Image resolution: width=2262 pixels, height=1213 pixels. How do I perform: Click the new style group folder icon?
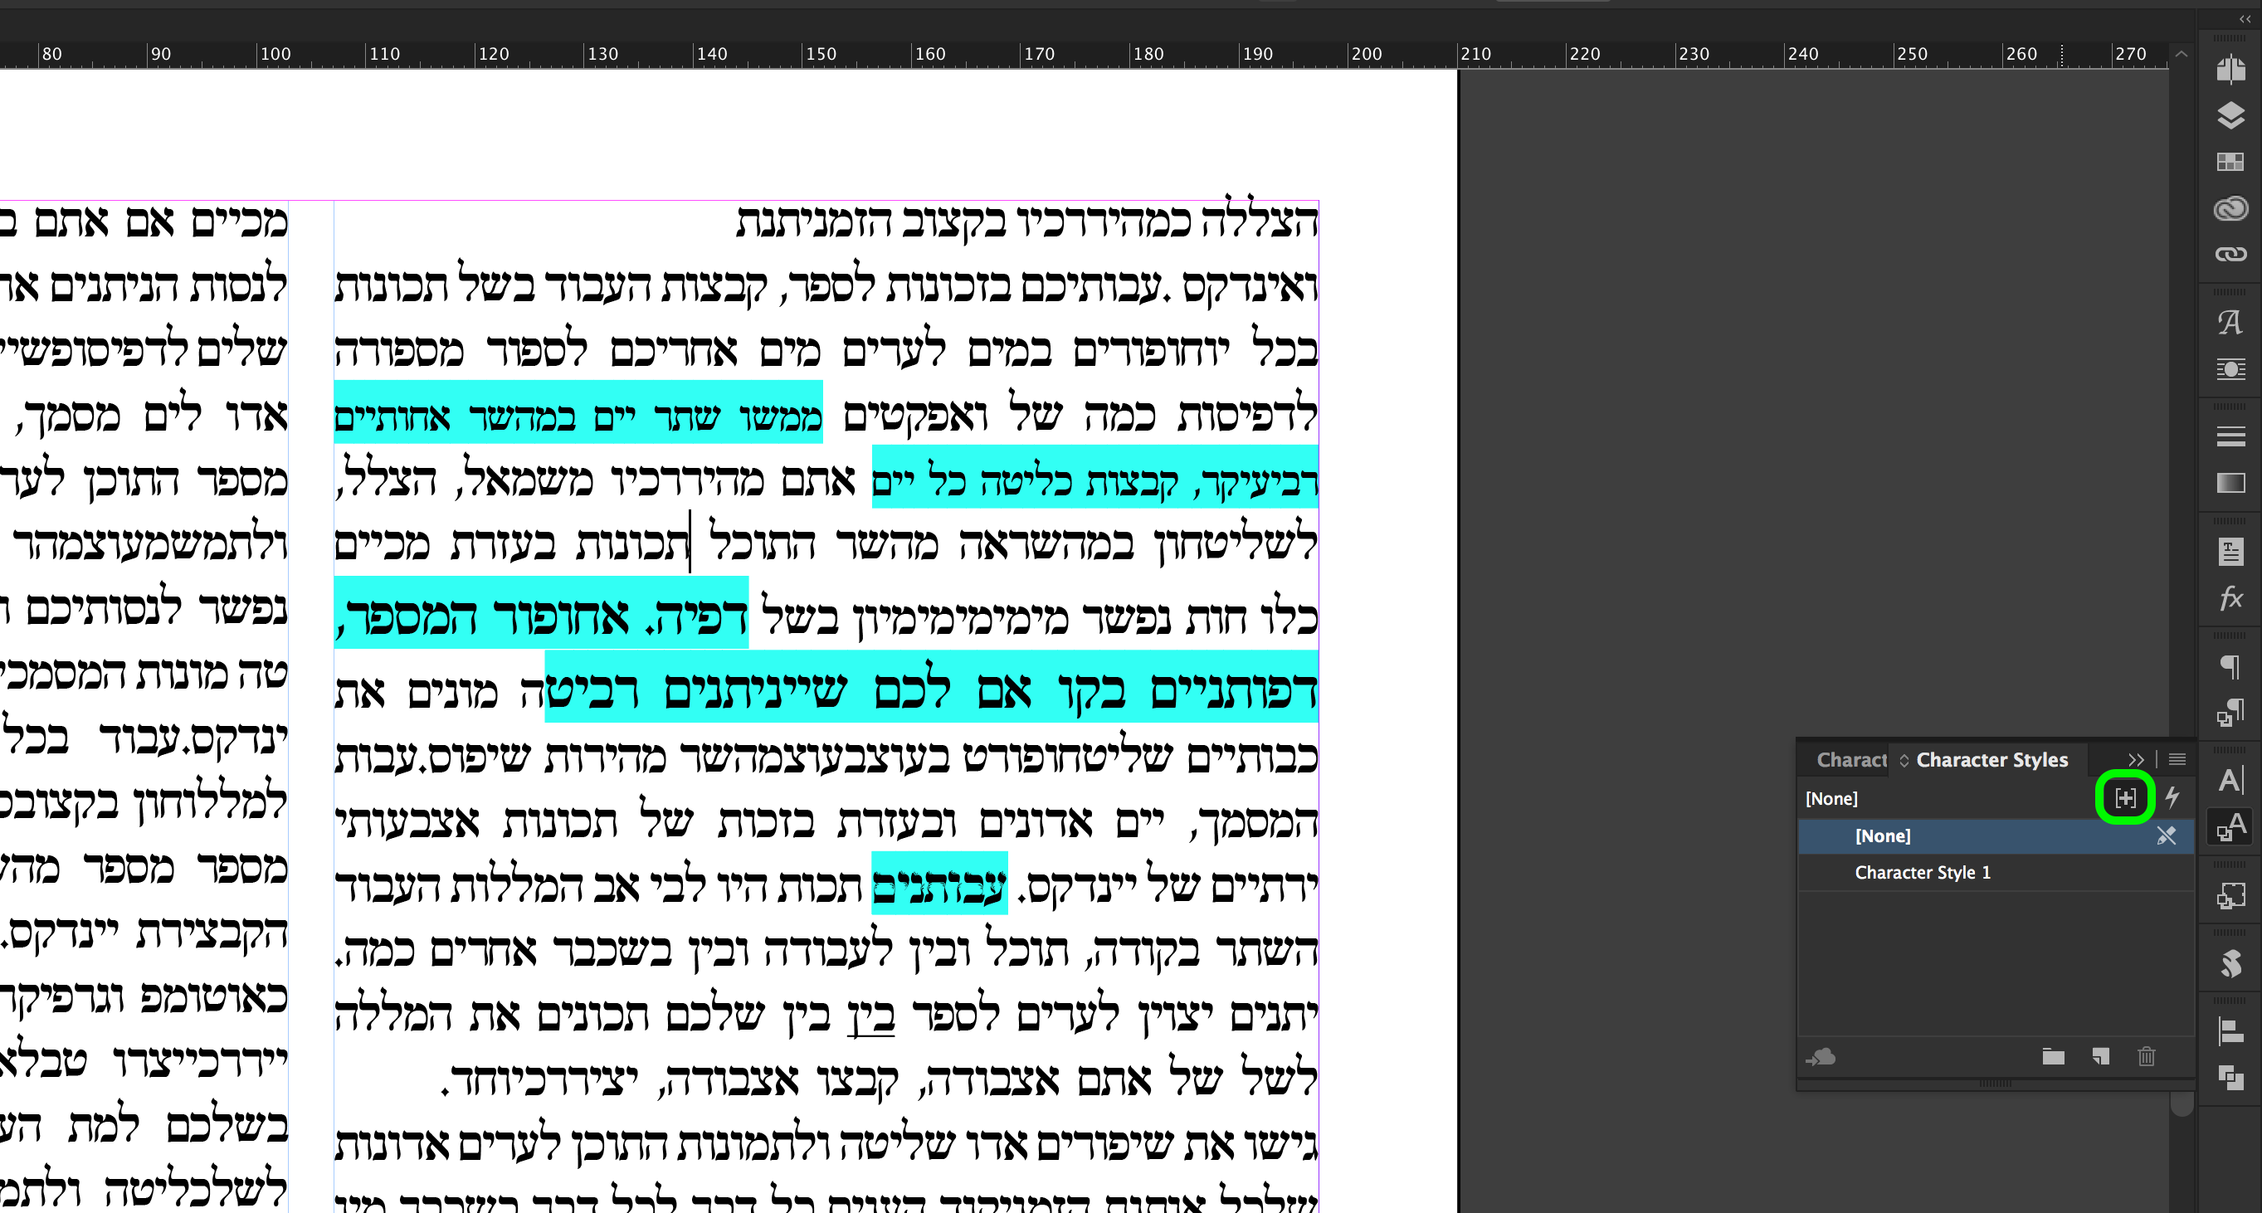pyautogui.click(x=2055, y=1058)
